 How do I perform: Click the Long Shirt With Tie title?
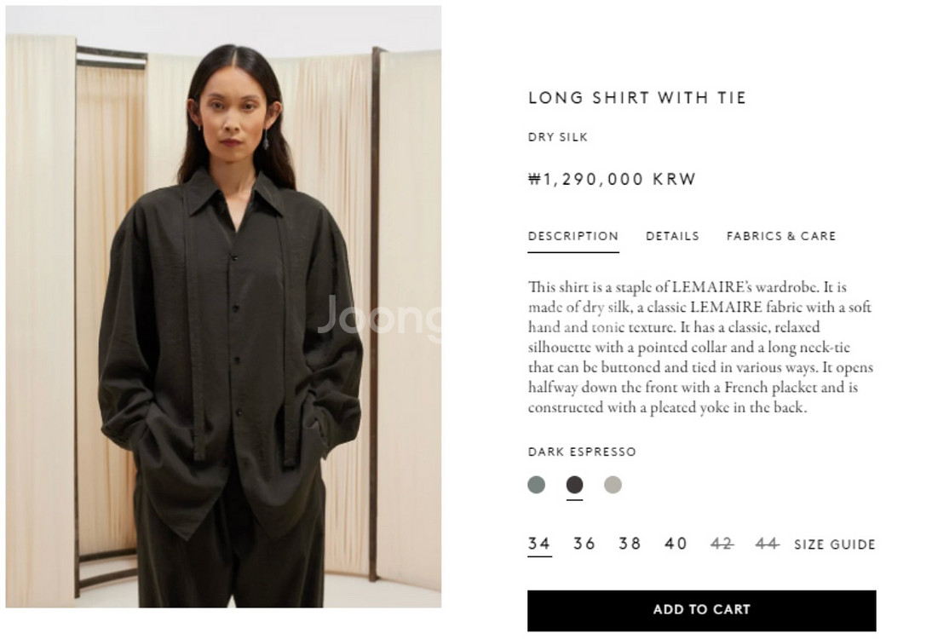pos(636,97)
